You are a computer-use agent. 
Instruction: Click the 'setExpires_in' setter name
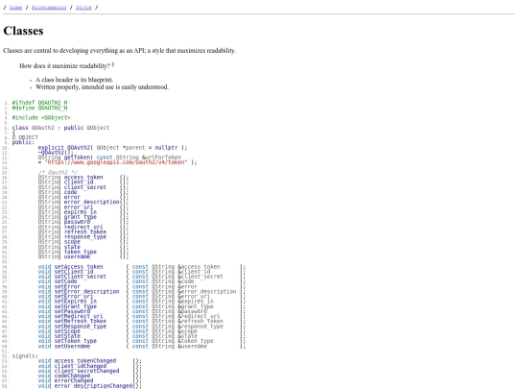(x=76, y=302)
